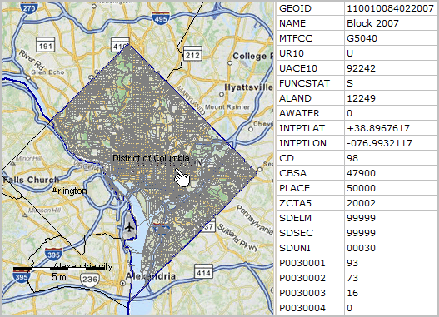
Task: Click the route 414 highway marker
Action: coord(203,272)
